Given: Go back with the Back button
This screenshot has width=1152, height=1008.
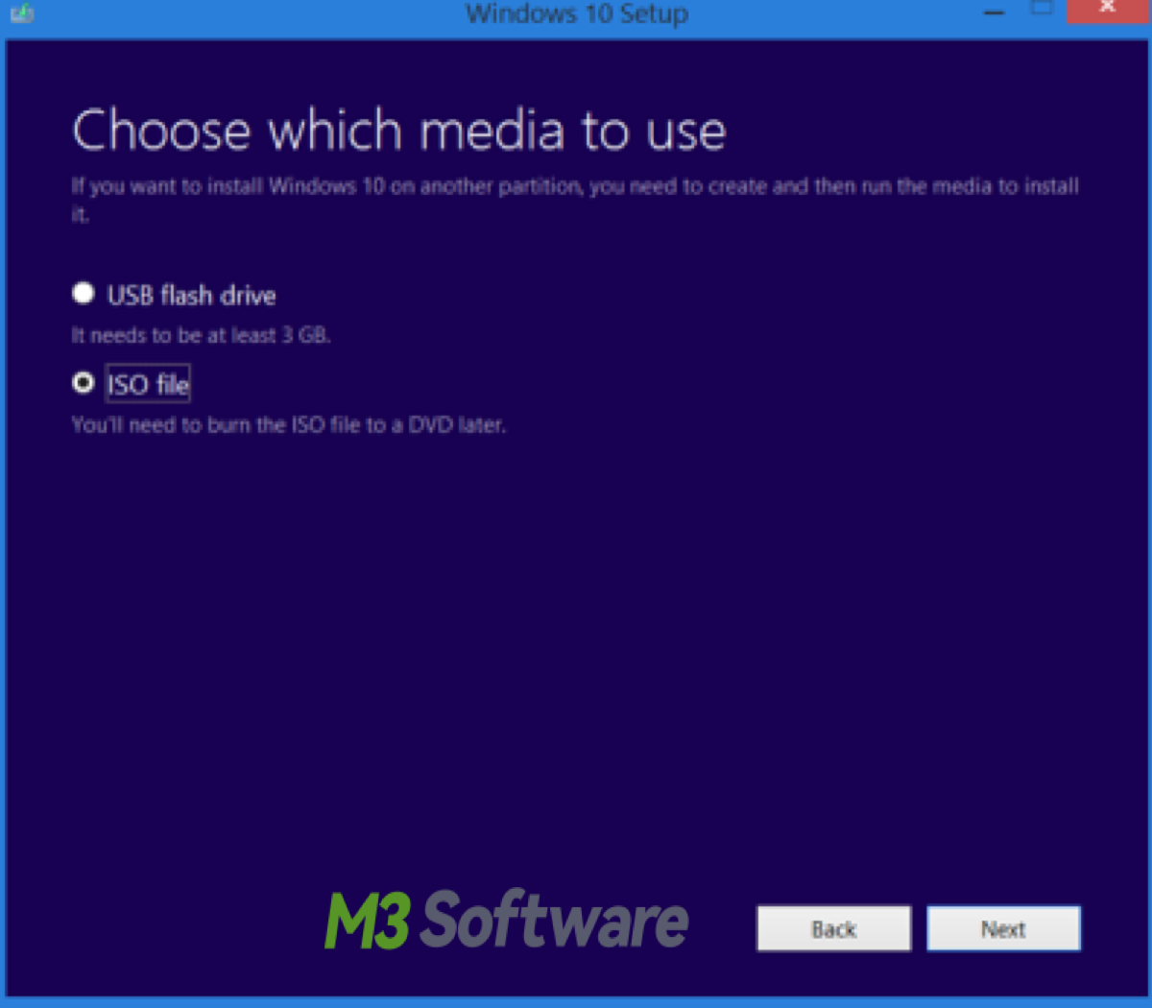Looking at the screenshot, I should point(833,928).
